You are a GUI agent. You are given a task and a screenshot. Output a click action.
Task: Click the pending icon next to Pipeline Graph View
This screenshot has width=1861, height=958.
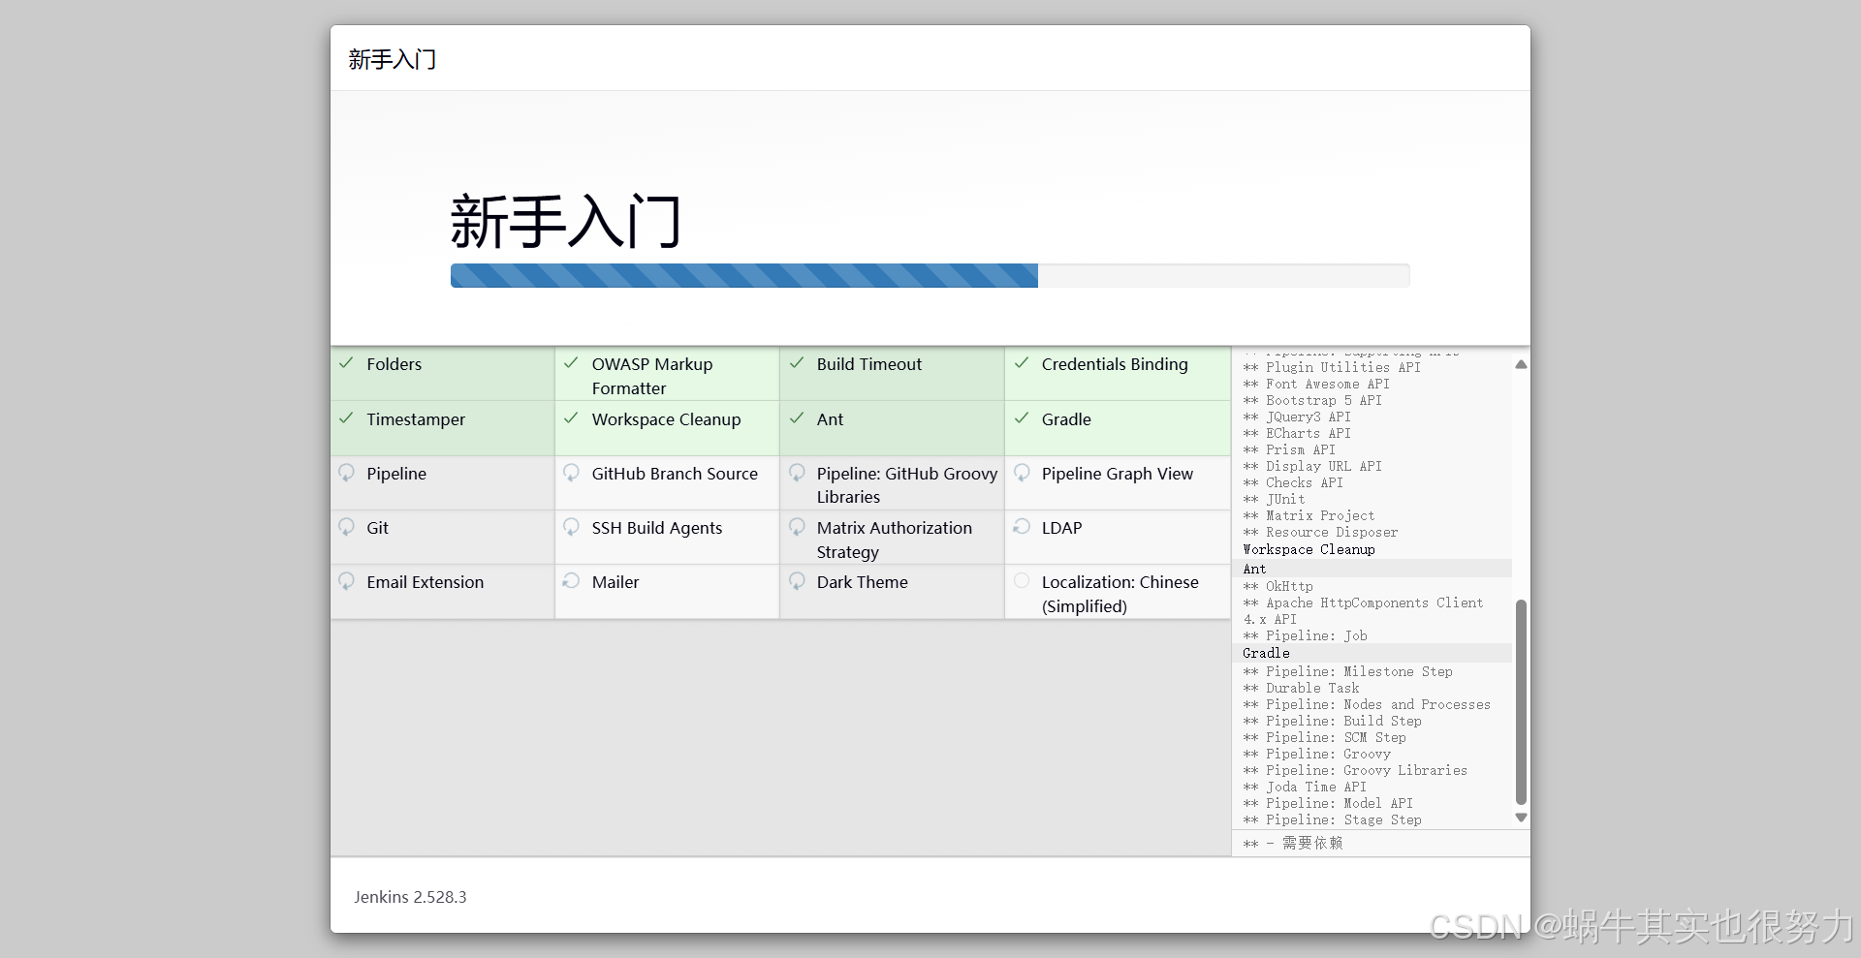click(1021, 473)
